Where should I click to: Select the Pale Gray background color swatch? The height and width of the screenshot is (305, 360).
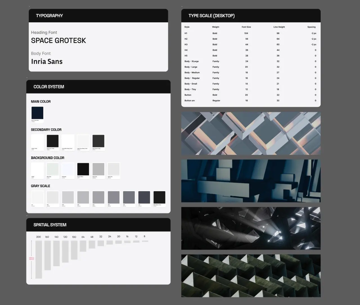[53, 169]
